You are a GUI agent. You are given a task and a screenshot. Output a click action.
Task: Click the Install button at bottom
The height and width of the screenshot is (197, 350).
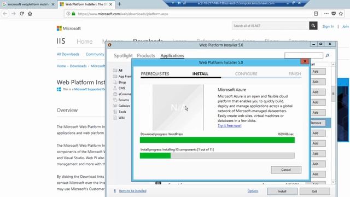(x=282, y=191)
